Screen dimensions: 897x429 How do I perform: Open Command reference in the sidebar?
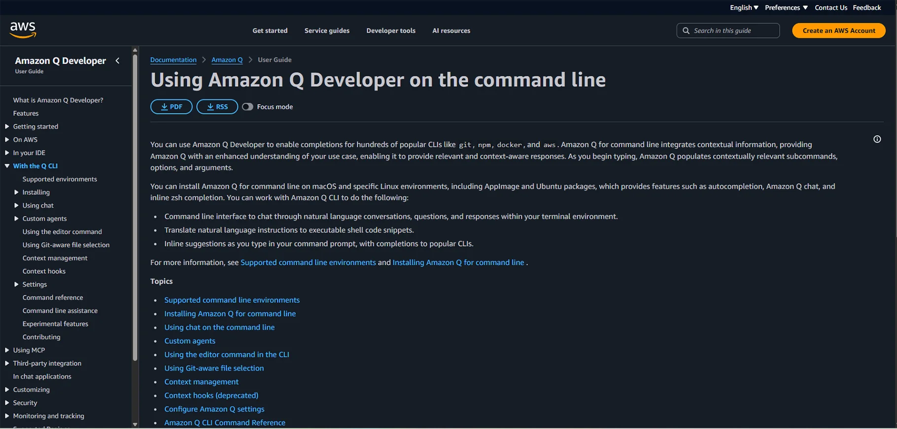[53, 297]
